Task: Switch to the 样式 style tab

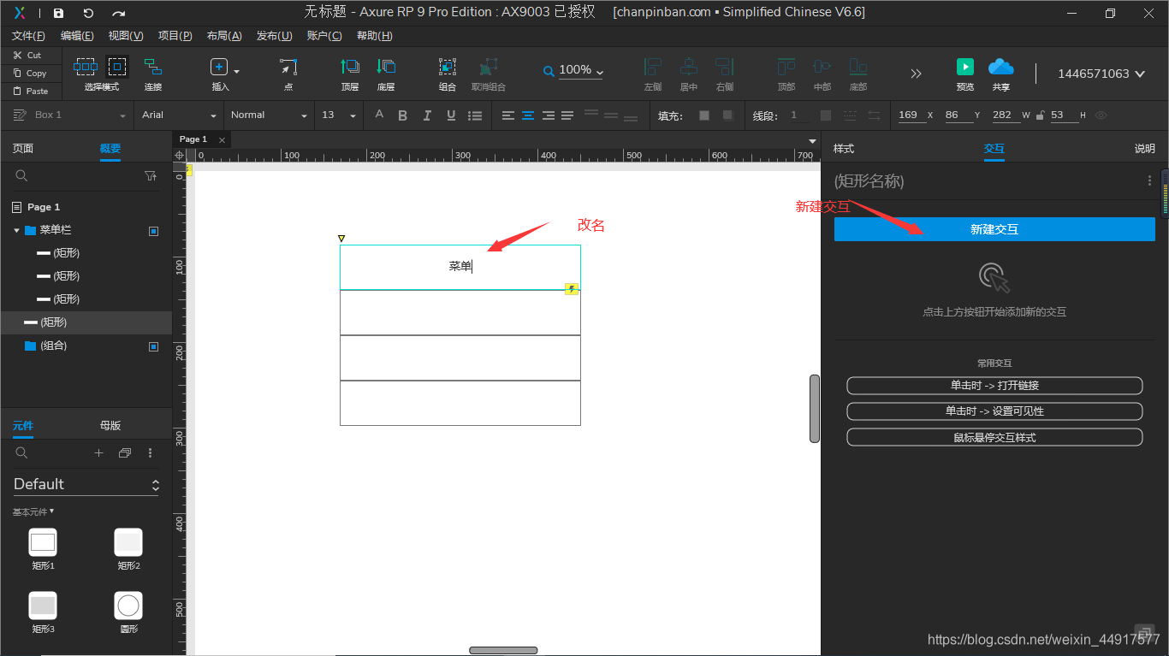Action: (x=844, y=149)
